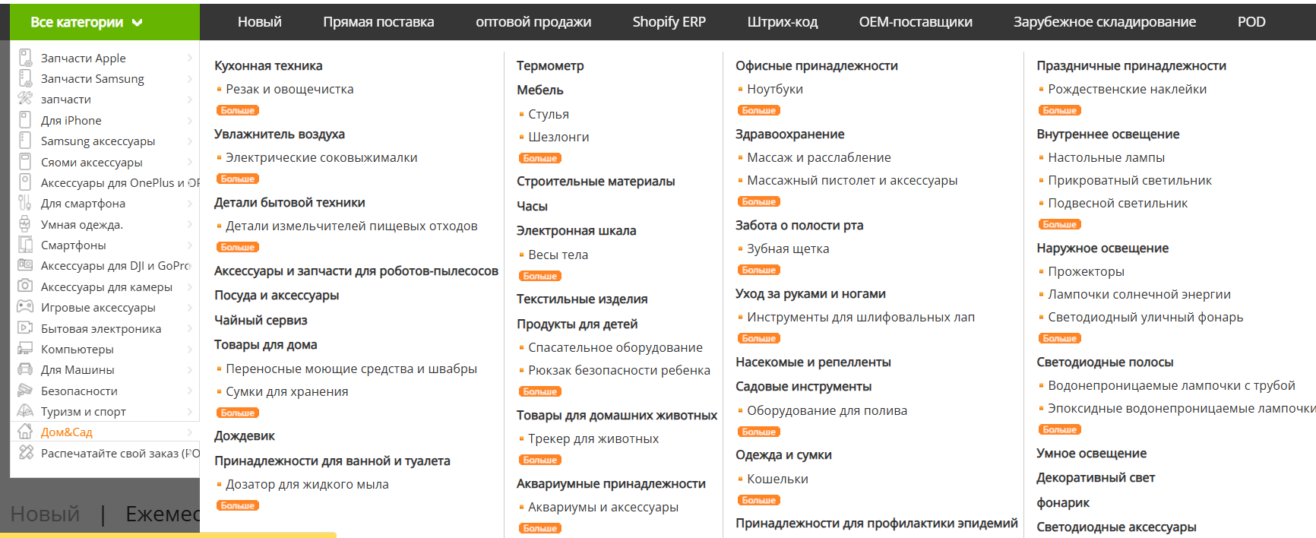Screen dimensions: 1316x538
Task: Open the Shopify ERP menu item
Action: coord(669,22)
